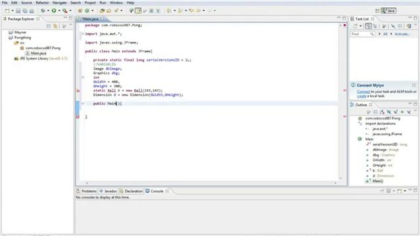
Task: Click the New Java Package toolbar icon
Action: click(x=80, y=10)
